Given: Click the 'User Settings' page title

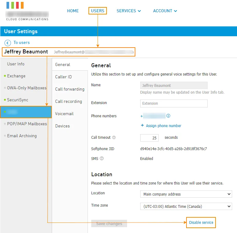Looking at the screenshot, I should (x=21, y=31).
